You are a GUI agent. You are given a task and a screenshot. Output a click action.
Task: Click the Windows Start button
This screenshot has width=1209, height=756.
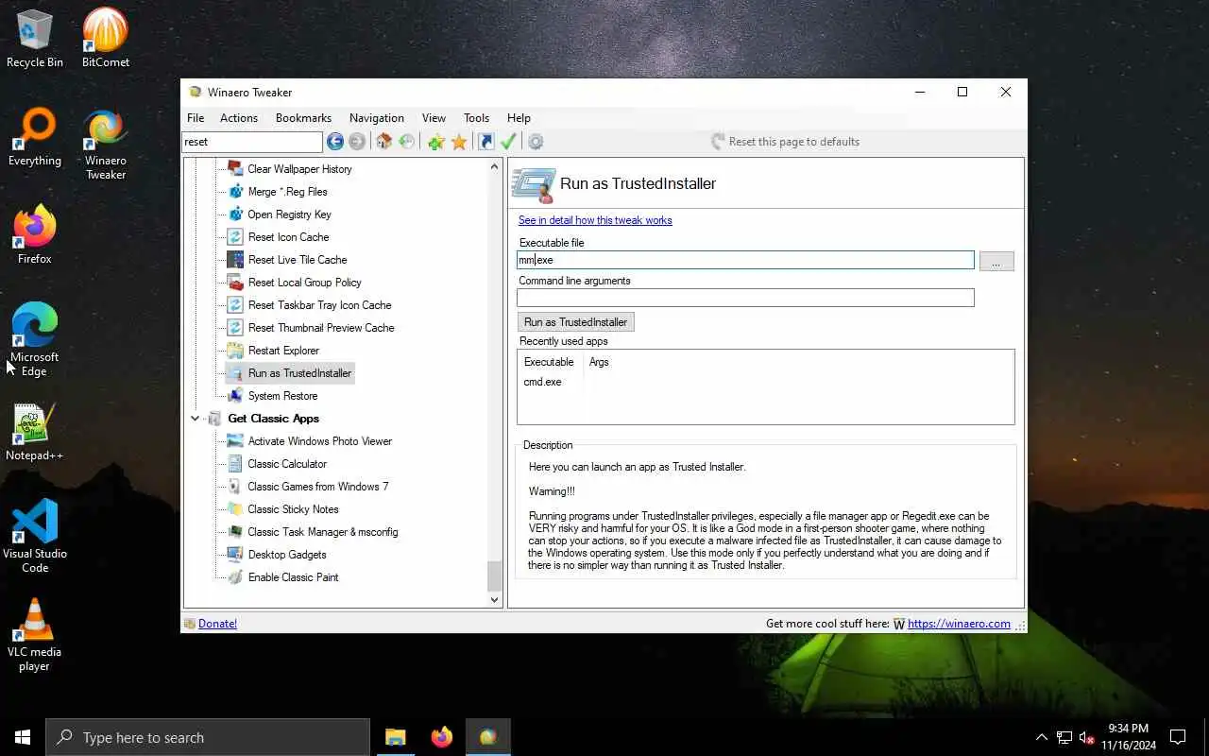click(23, 737)
